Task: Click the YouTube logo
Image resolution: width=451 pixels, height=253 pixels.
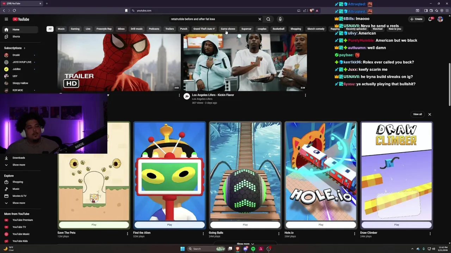Action: [21, 19]
